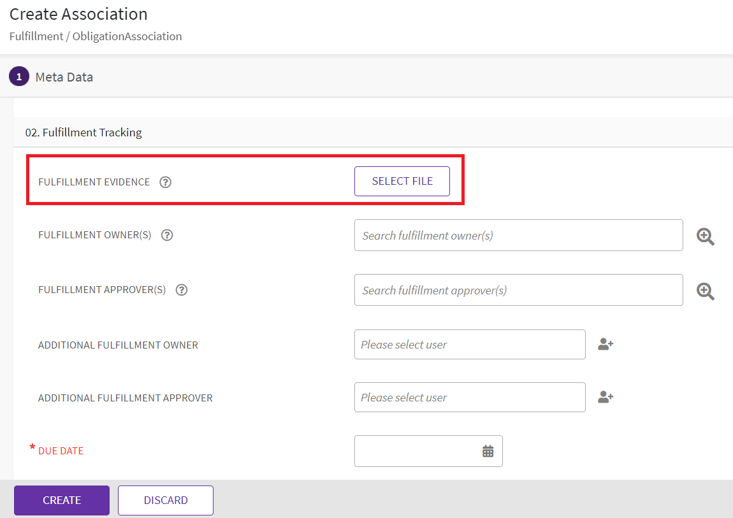Image resolution: width=733 pixels, height=518 pixels.
Task: Click magnifier icon for fulfillment owner search
Action: click(x=705, y=236)
